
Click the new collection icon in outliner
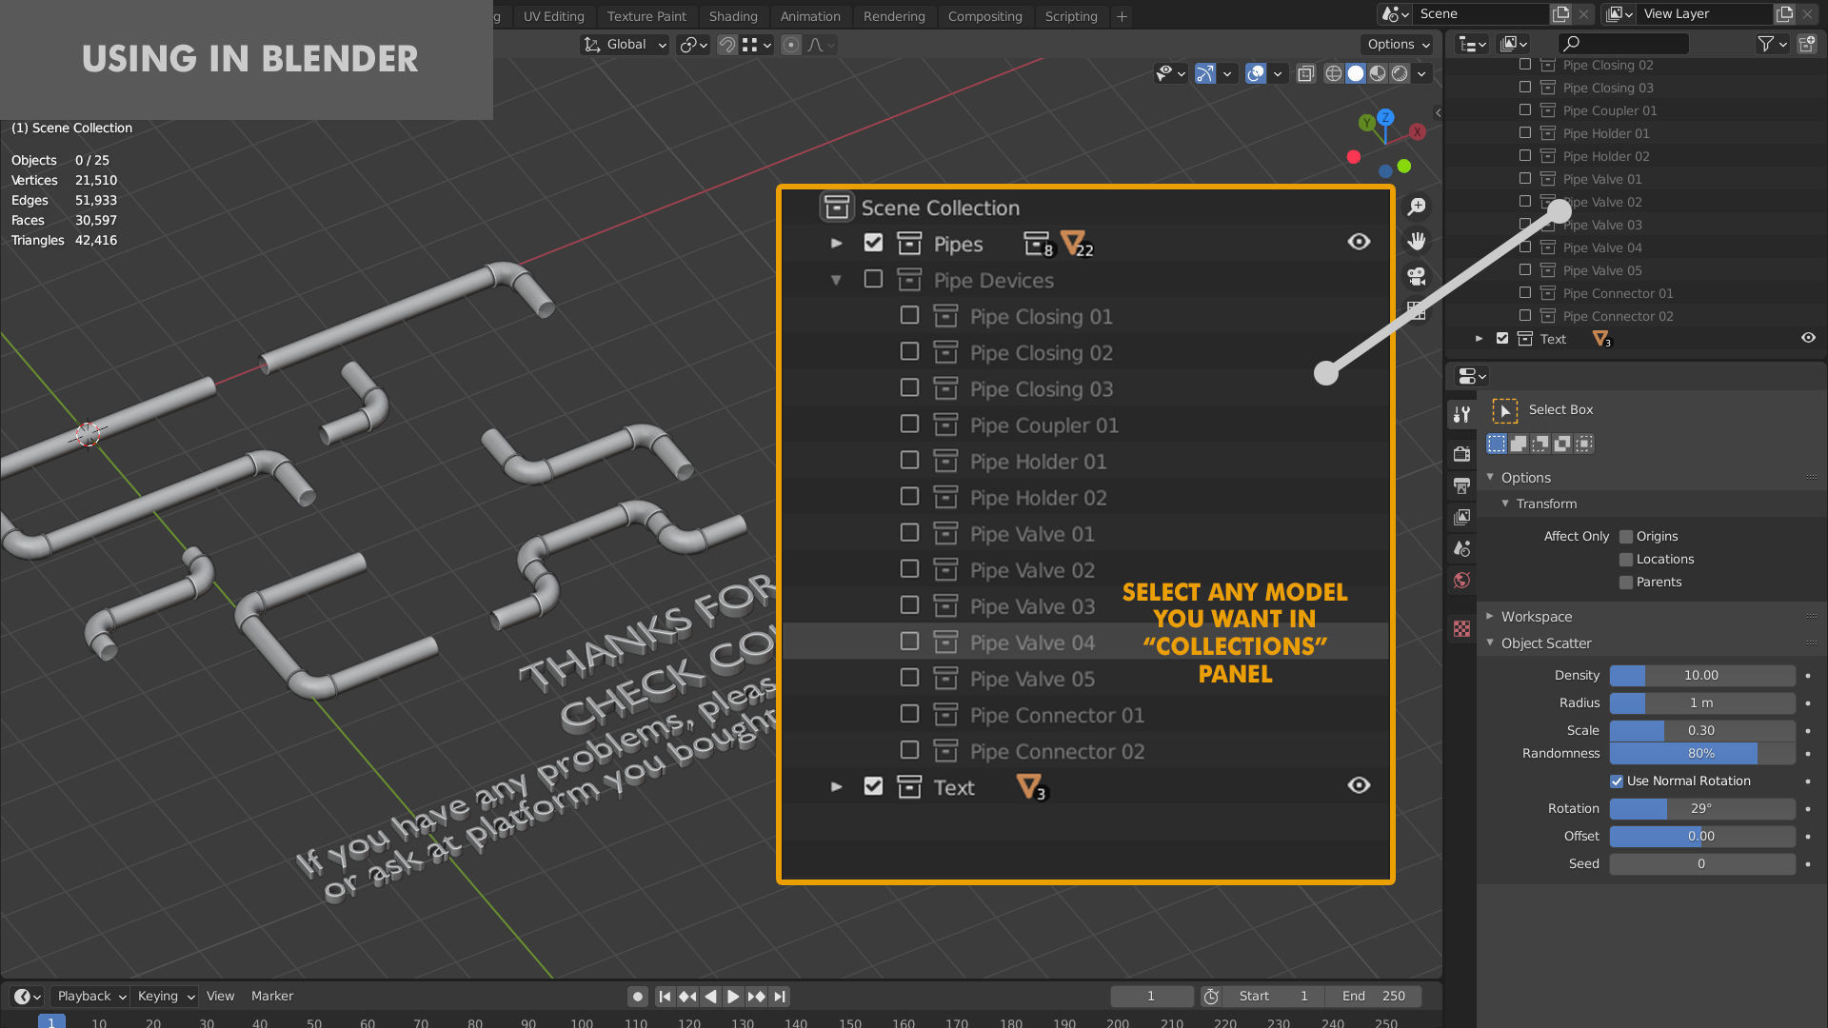[x=1807, y=44]
